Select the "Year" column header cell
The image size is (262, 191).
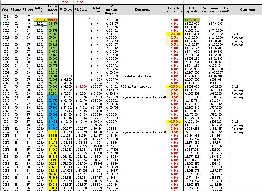(5, 9)
